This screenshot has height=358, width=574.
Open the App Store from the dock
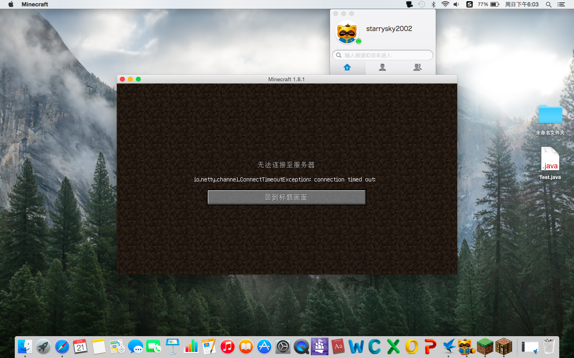[x=264, y=346]
